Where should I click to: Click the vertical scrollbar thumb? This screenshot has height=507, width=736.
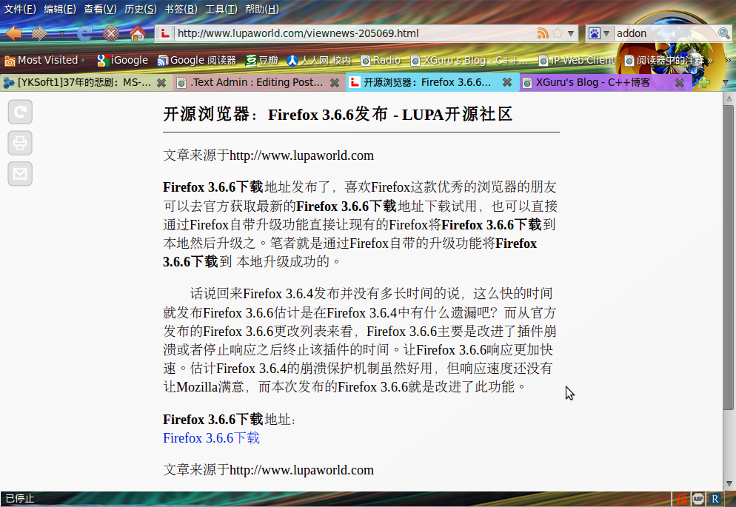[x=729, y=257]
